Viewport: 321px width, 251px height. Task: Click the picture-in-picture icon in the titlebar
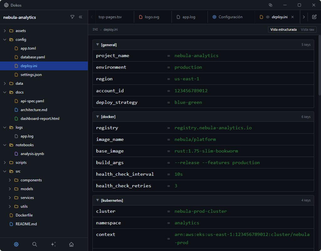(270, 5)
